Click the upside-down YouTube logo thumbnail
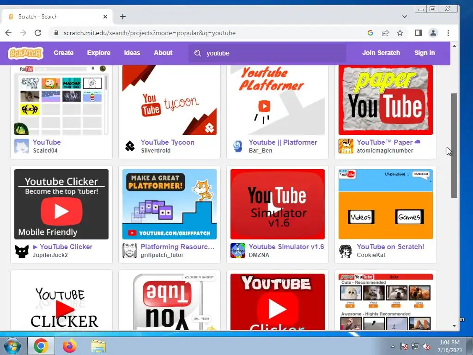473x355 pixels. [x=170, y=302]
